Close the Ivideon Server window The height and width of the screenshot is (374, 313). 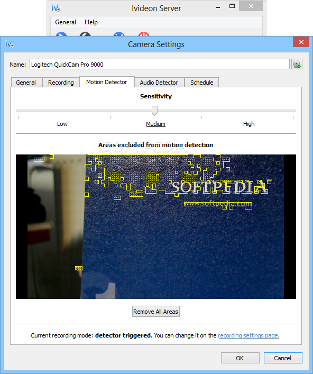[251, 6]
